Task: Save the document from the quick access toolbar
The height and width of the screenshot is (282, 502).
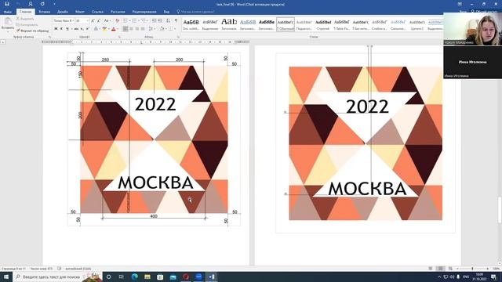Action: 7,4
